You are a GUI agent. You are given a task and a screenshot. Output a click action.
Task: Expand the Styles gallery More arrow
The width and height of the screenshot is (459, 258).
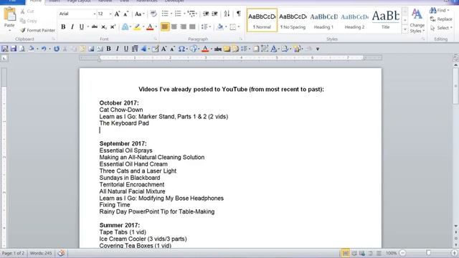[405, 29]
